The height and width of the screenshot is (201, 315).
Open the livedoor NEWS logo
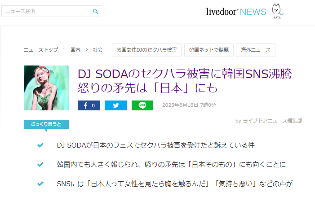coord(236,12)
